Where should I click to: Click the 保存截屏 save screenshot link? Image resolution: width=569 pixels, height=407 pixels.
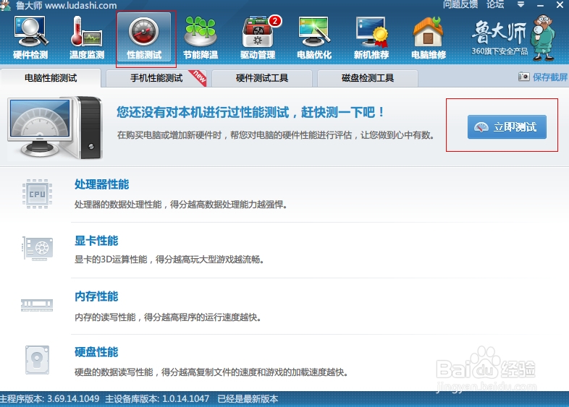(x=549, y=77)
